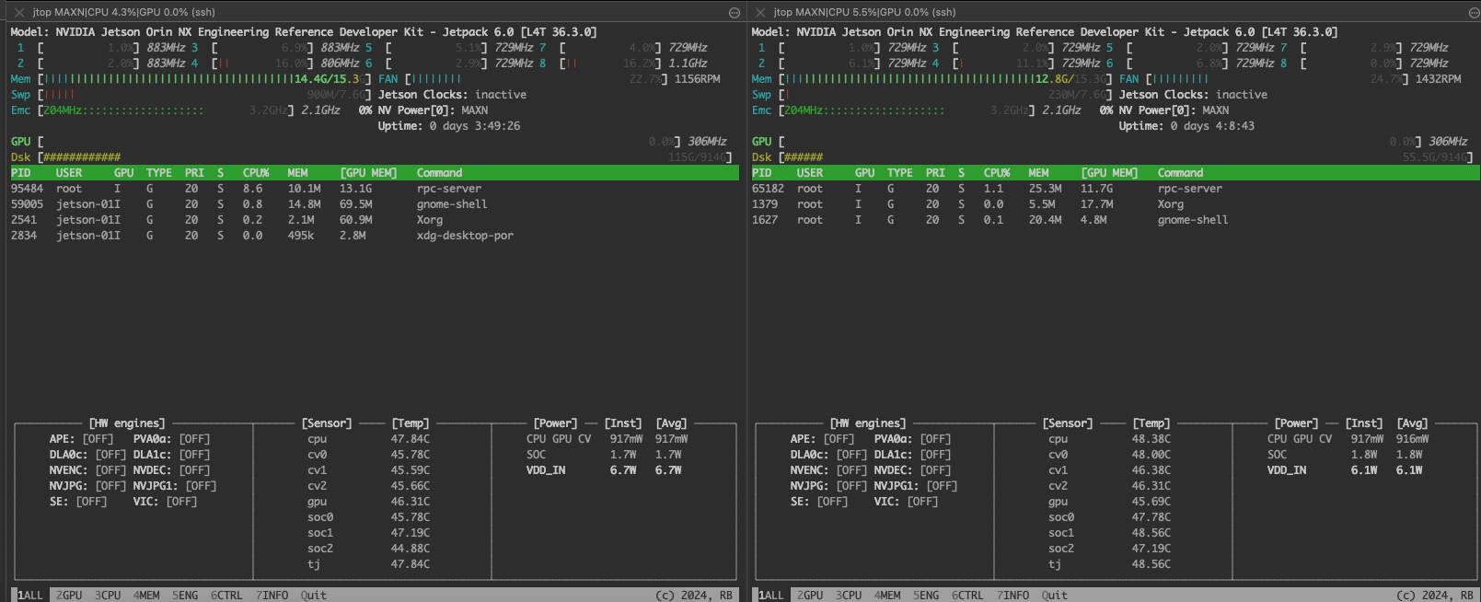Click the fan speed reading 1432RPM

coord(1438,79)
